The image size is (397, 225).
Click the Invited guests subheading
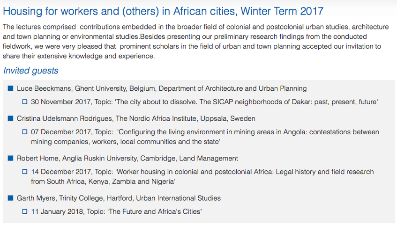click(x=30, y=71)
